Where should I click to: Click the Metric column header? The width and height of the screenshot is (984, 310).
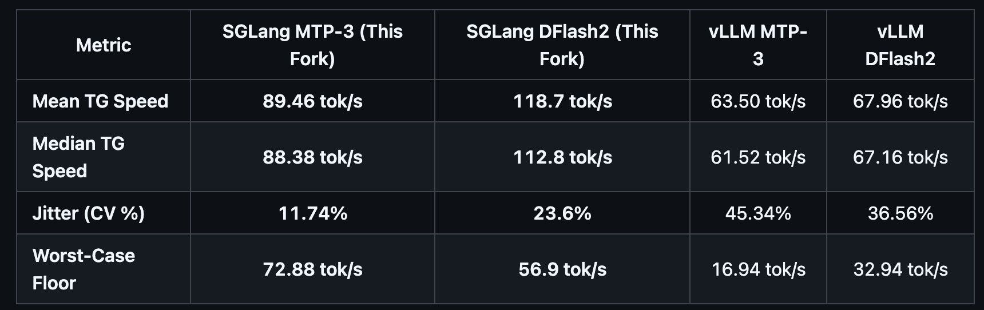[104, 45]
